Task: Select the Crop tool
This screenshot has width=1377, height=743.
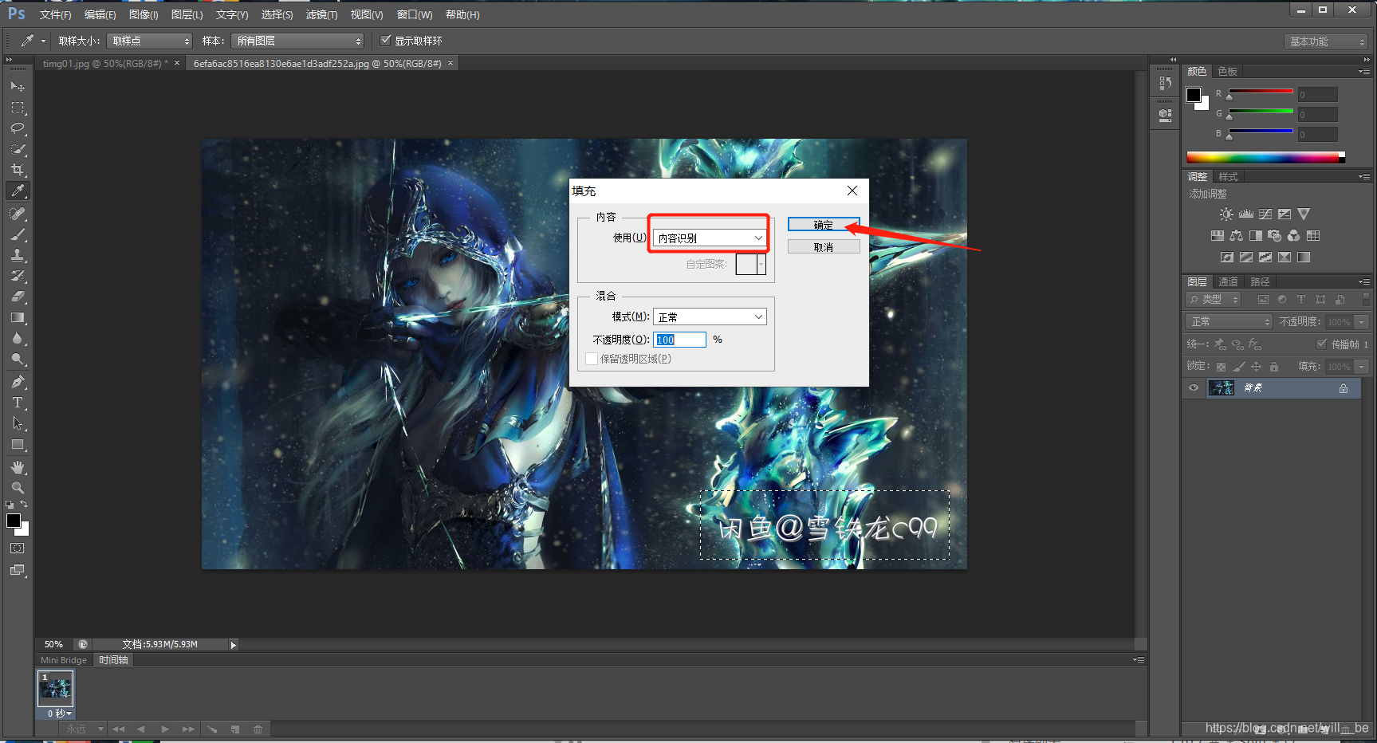Action: click(18, 170)
